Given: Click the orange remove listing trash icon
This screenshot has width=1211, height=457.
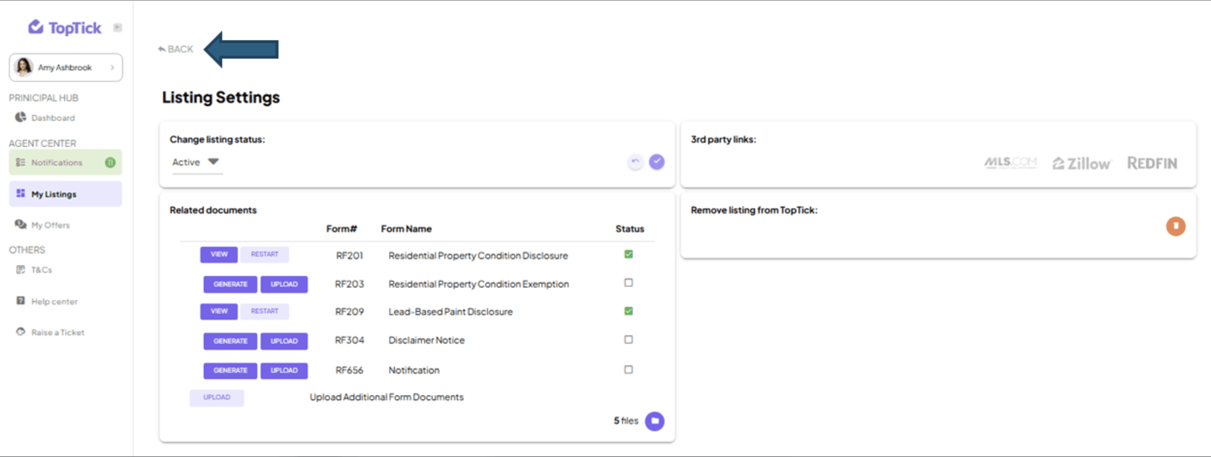Looking at the screenshot, I should pyautogui.click(x=1175, y=226).
